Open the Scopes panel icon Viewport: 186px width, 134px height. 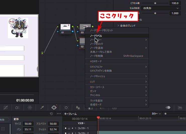pyautogui.click(x=180, y=107)
